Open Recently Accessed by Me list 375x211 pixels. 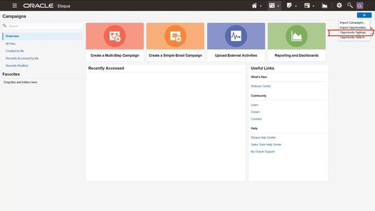coord(22,59)
